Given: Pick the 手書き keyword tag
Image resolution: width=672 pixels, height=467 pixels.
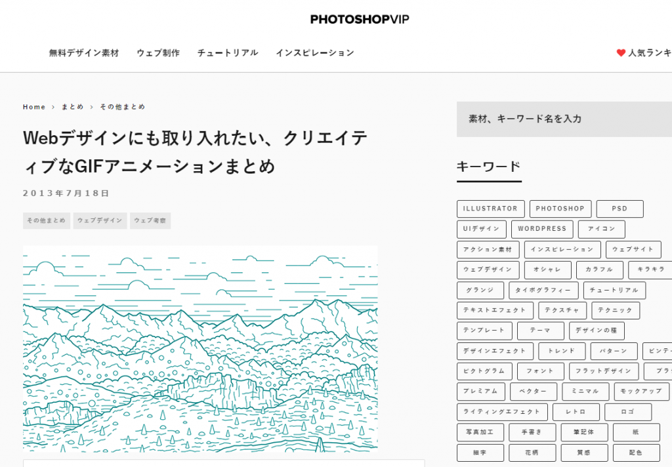Looking at the screenshot, I should point(532,432).
